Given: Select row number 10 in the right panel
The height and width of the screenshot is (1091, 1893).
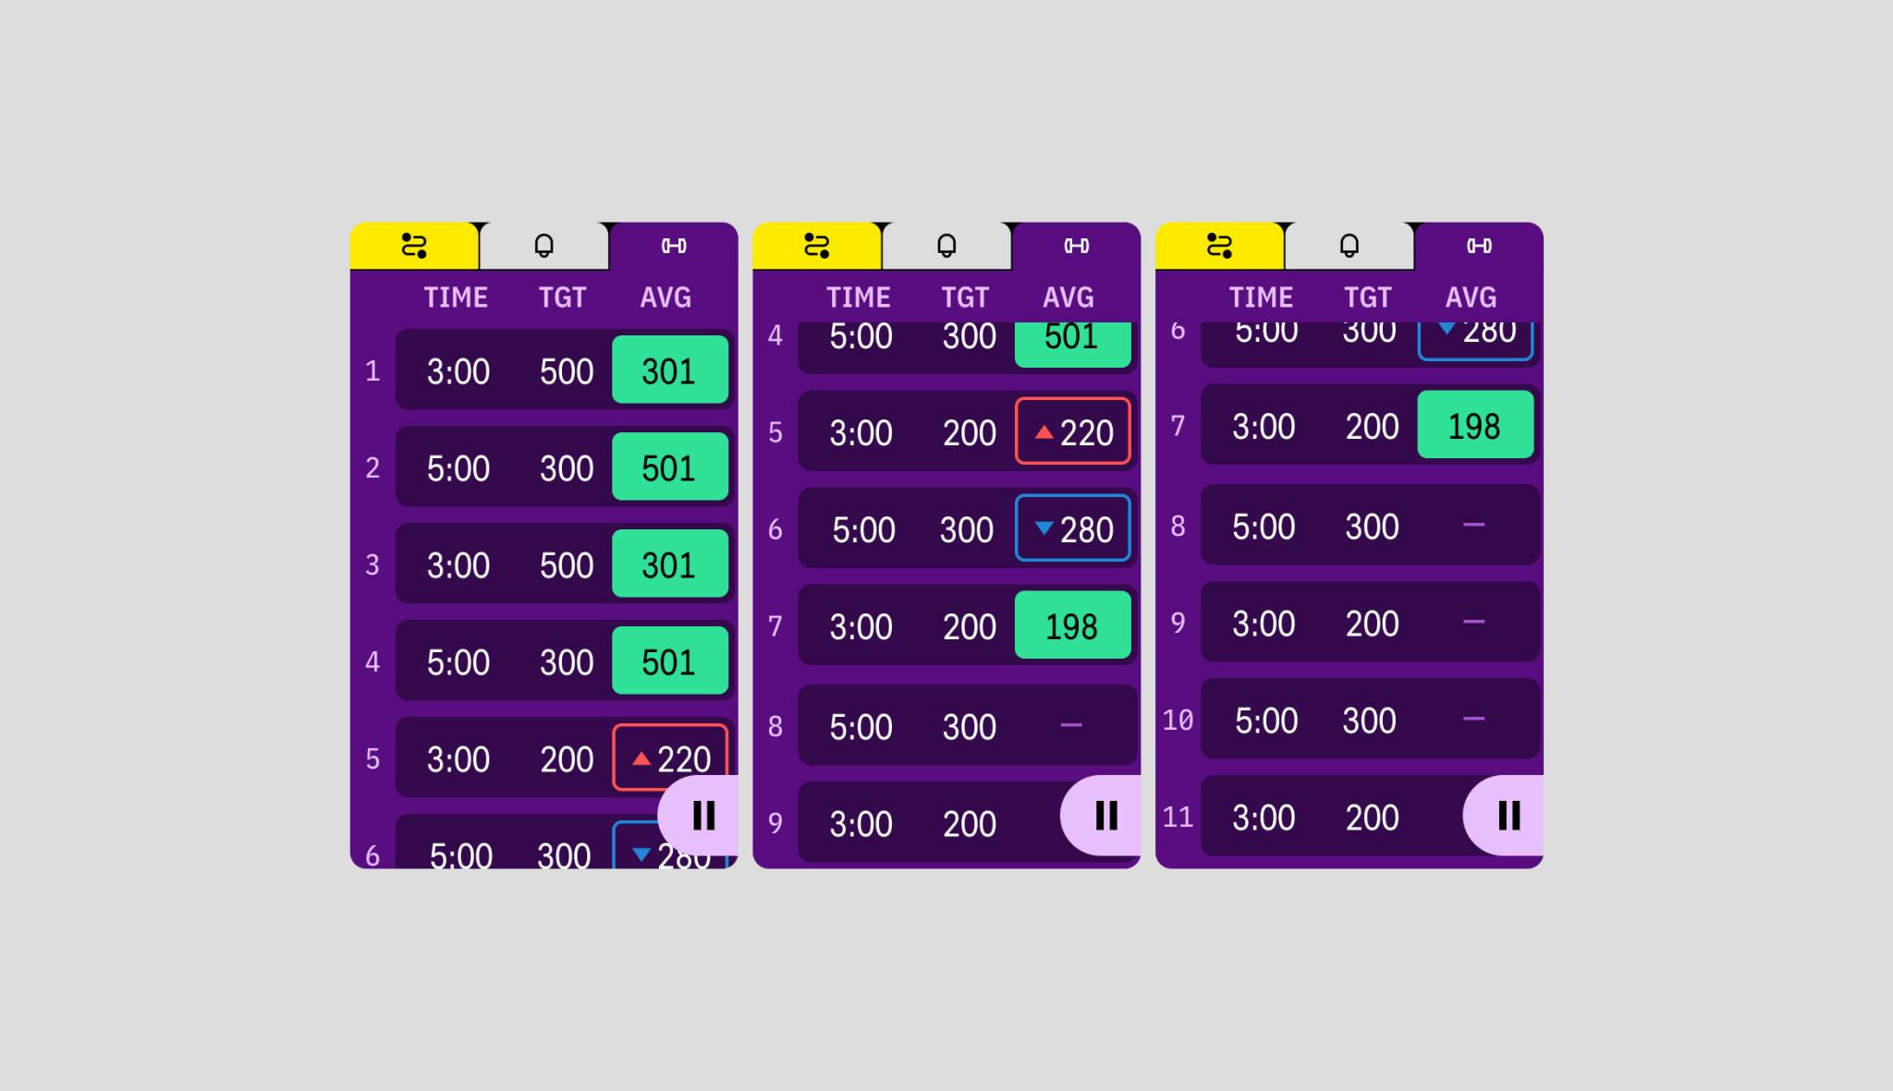Looking at the screenshot, I should click(1178, 721).
